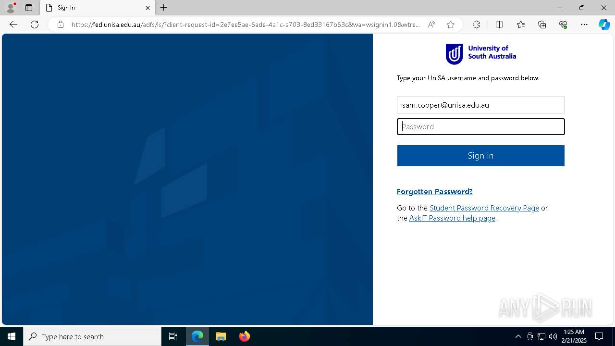Image resolution: width=615 pixels, height=346 pixels.
Task: Open the Extensions puzzle icon
Action: [476, 25]
